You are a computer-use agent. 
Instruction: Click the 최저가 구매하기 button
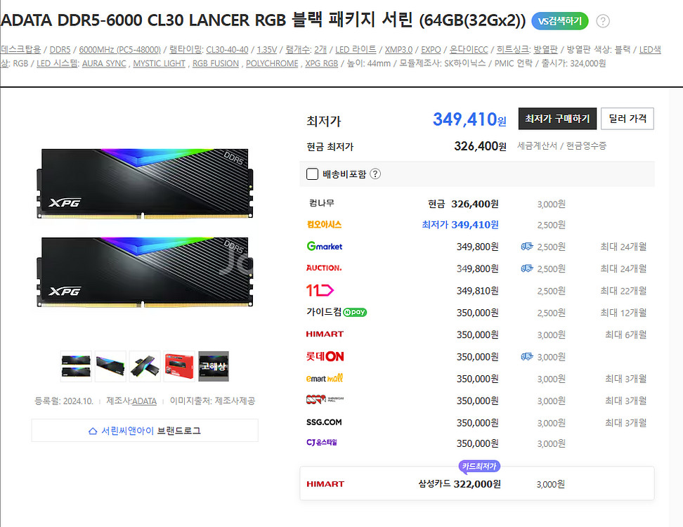[557, 119]
